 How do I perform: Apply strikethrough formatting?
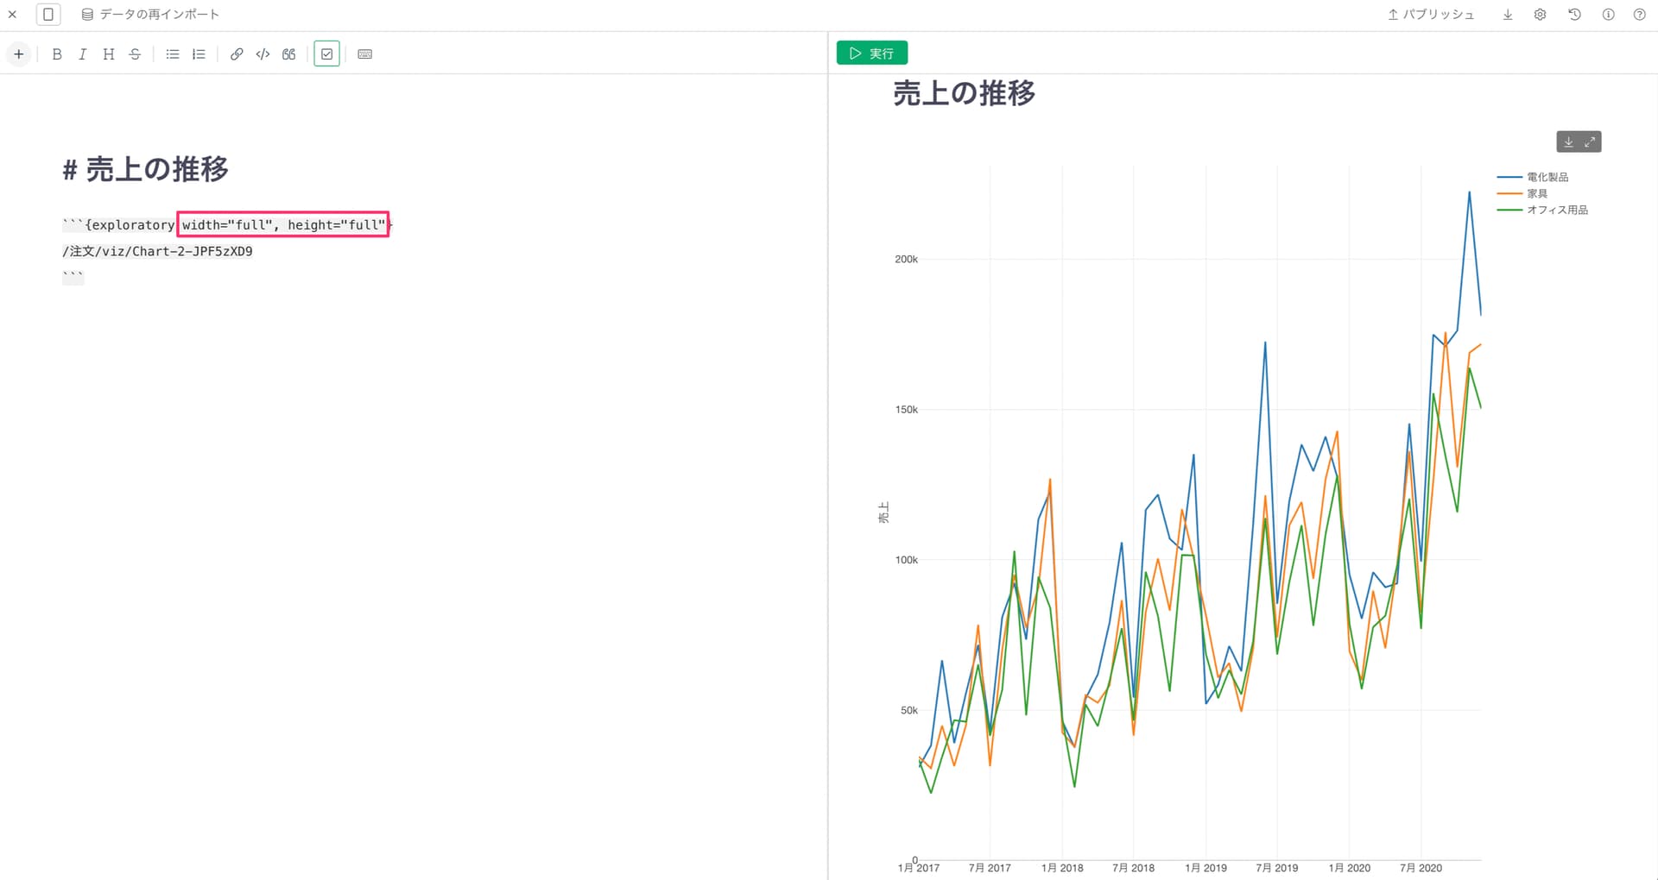pos(135,54)
